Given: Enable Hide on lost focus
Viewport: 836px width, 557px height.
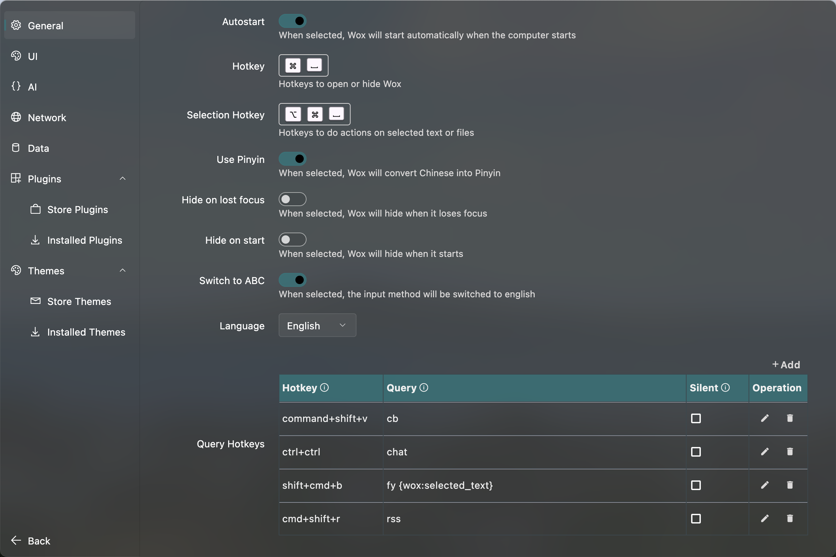Looking at the screenshot, I should (x=292, y=199).
